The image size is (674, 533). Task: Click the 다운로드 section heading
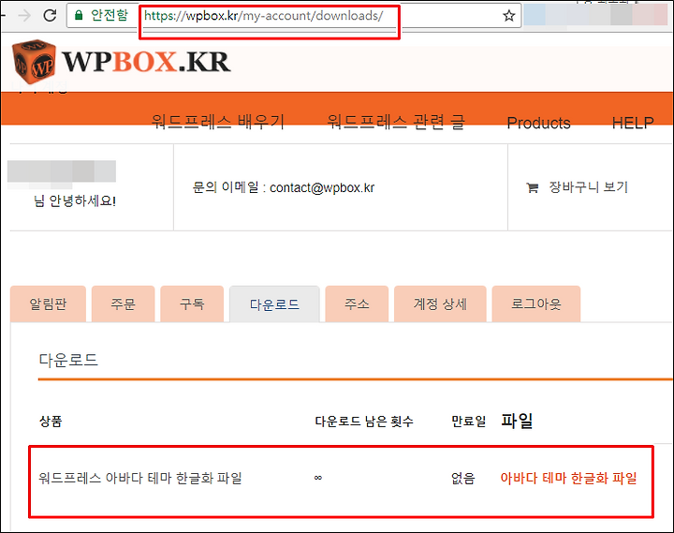point(68,360)
